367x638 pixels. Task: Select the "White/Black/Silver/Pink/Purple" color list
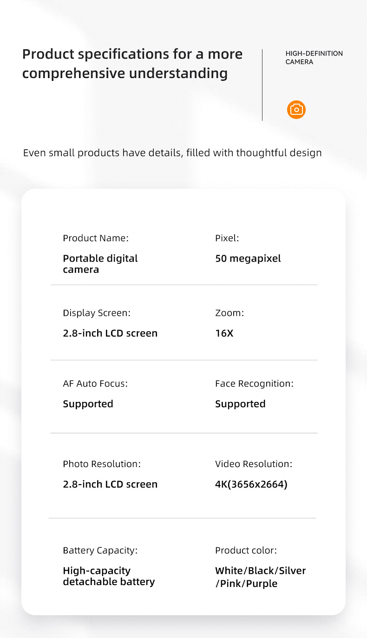260,577
